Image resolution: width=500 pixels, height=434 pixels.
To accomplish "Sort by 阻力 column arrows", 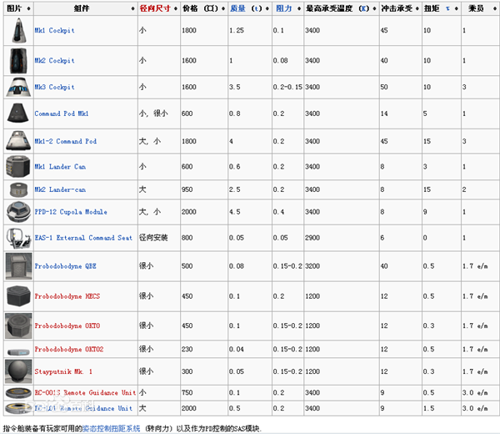I will coord(299,8).
